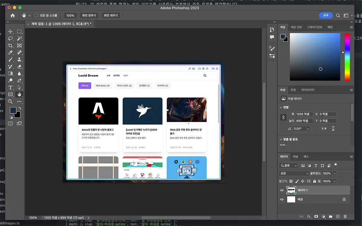Select the Lasso tool
The height and width of the screenshot is (226, 362).
tap(10, 39)
